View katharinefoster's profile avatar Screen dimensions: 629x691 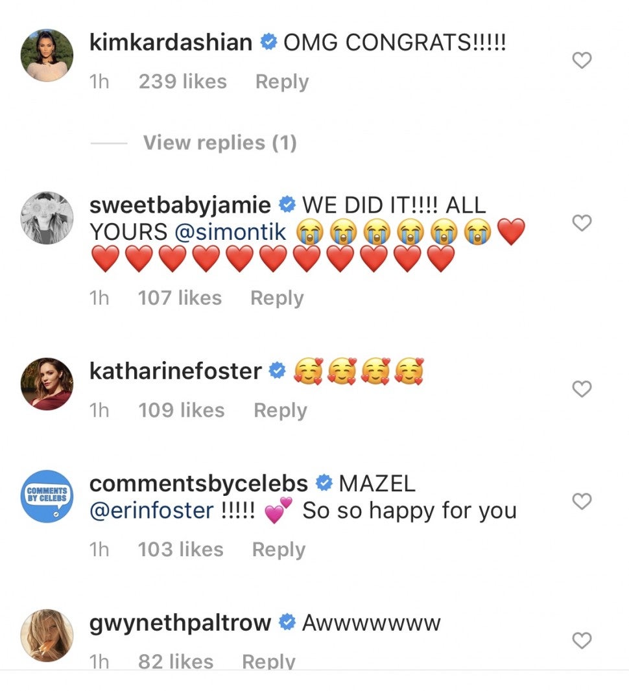coord(47,384)
